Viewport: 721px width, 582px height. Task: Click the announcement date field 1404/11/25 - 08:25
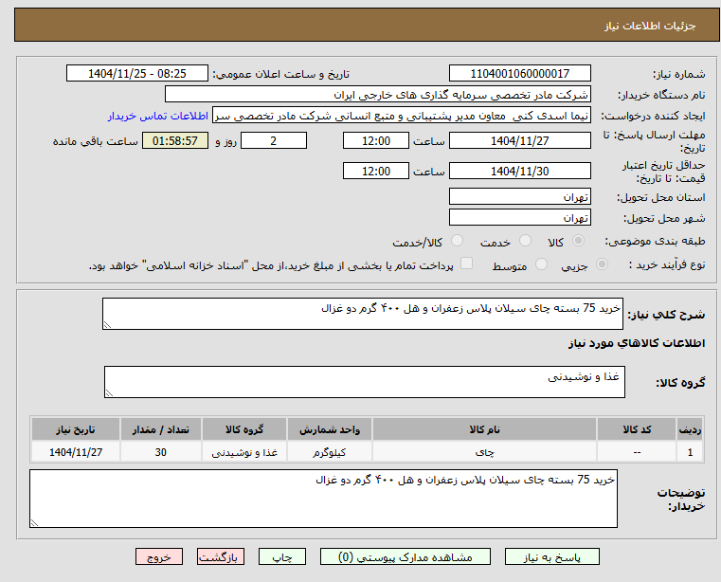pos(137,73)
